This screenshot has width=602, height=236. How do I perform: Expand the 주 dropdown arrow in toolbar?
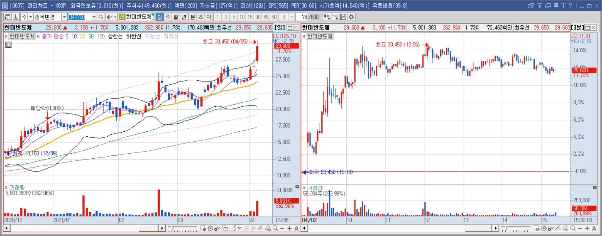coord(30,17)
